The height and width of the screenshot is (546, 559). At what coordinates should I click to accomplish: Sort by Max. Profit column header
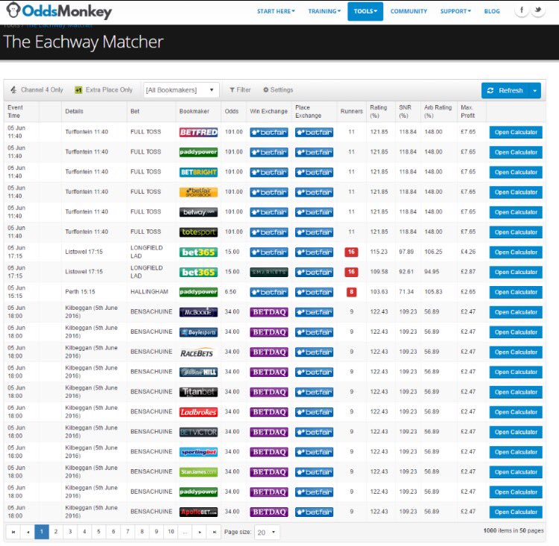[467, 112]
